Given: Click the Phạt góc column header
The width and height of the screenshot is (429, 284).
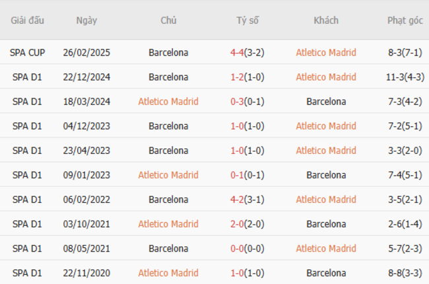Looking at the screenshot, I should click(405, 20).
